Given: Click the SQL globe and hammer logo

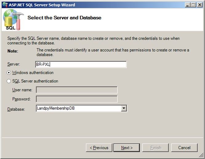Looking at the screenshot, I should click(x=13, y=20).
